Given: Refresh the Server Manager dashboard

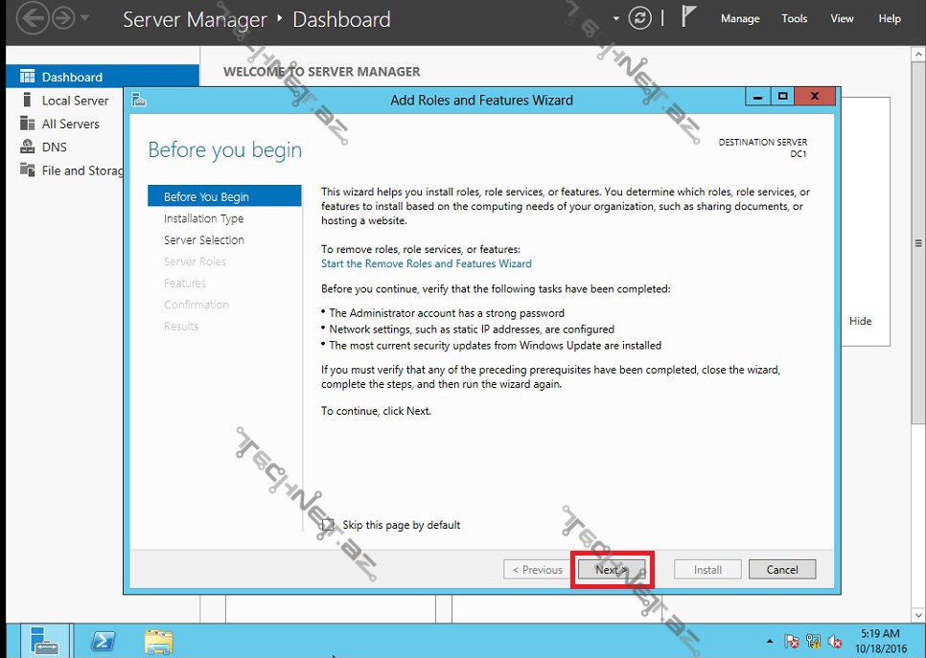Looking at the screenshot, I should 639,18.
